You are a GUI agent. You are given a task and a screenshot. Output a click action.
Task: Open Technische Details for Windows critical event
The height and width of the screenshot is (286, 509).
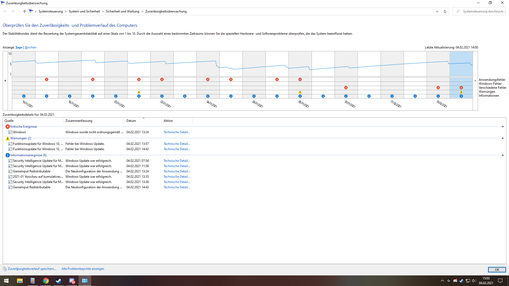point(177,132)
